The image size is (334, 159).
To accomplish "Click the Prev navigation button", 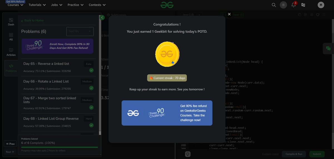I will (x=10, y=144).
